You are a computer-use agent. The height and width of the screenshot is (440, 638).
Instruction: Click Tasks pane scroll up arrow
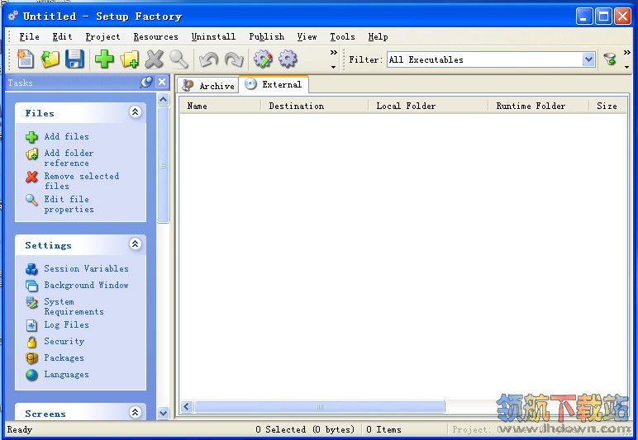tap(164, 100)
